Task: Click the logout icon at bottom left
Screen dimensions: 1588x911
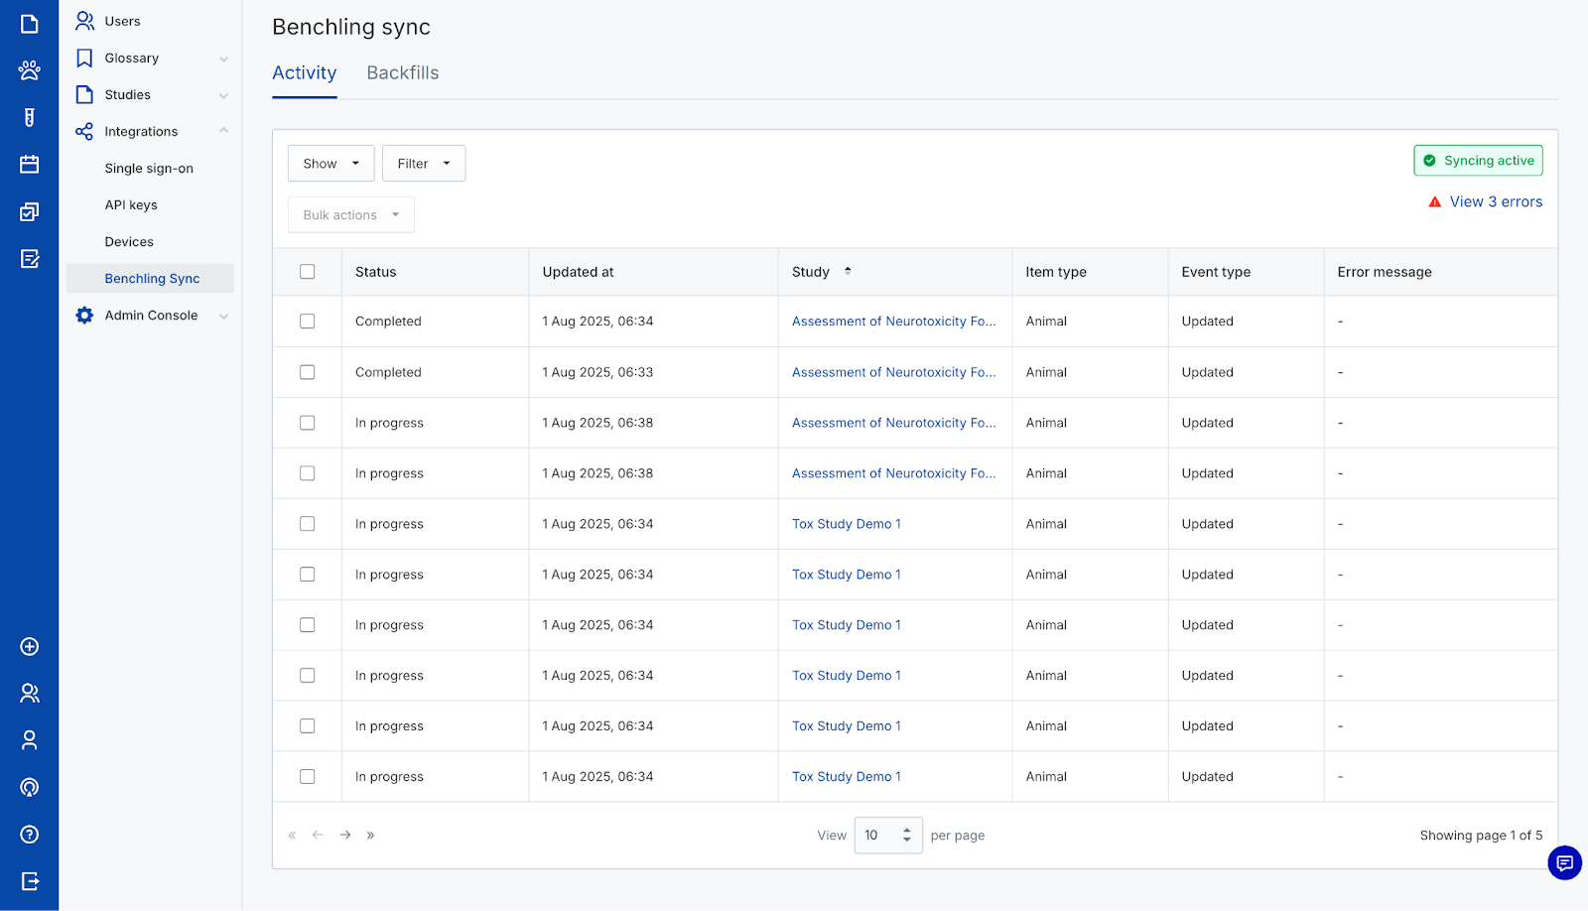Action: (x=29, y=881)
